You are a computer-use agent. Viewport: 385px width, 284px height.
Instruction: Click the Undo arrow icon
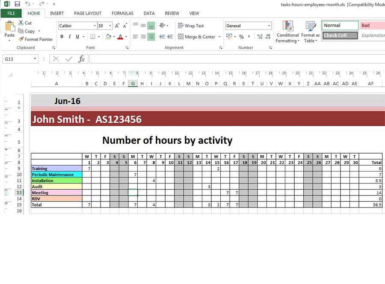[28, 4]
